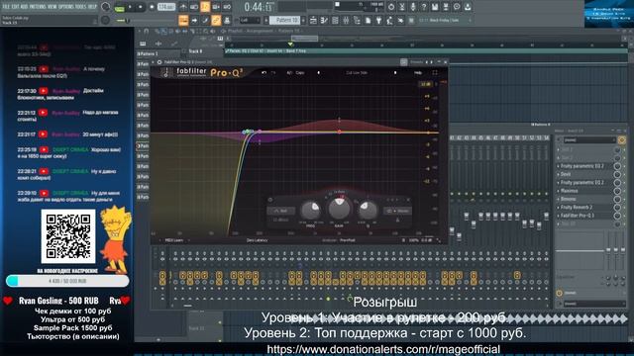Toggle the loop recording icon

pyautogui.click(x=227, y=7)
